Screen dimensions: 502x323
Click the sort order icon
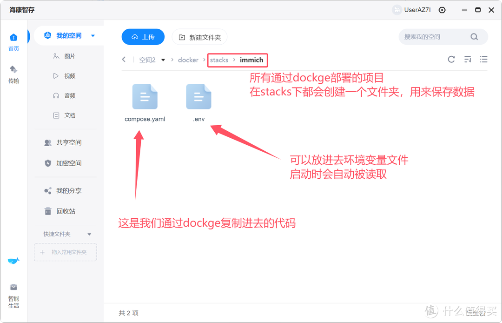click(x=468, y=59)
